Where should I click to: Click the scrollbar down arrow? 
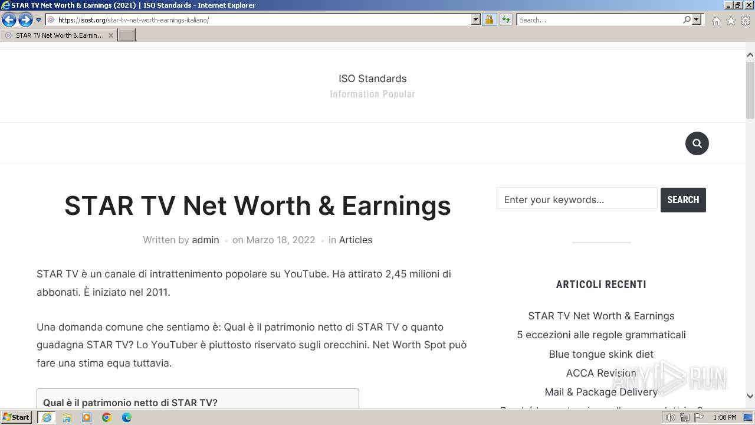pyautogui.click(x=750, y=396)
